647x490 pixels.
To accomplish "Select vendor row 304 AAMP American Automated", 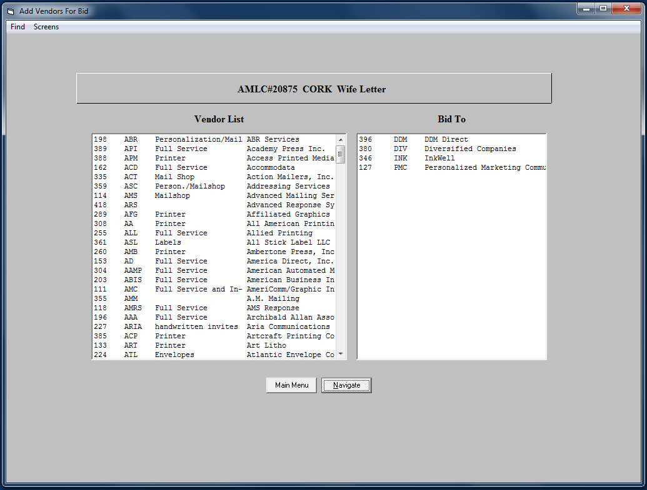I will 214,271.
